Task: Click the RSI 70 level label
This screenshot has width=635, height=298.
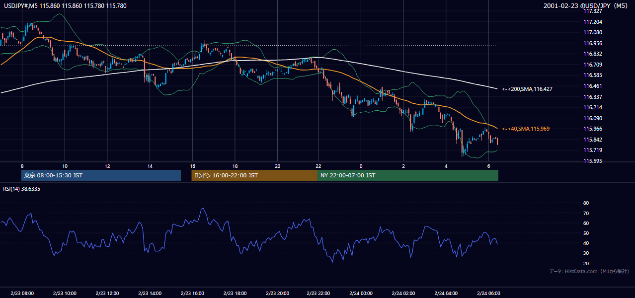Action: point(586,213)
